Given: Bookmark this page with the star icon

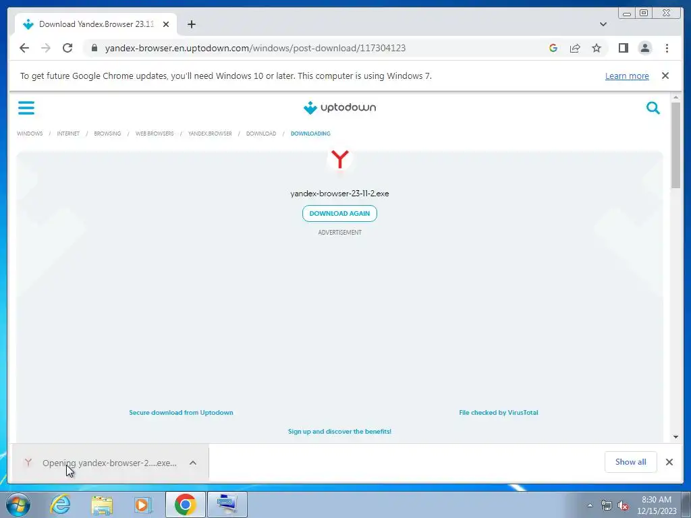Looking at the screenshot, I should coord(597,48).
